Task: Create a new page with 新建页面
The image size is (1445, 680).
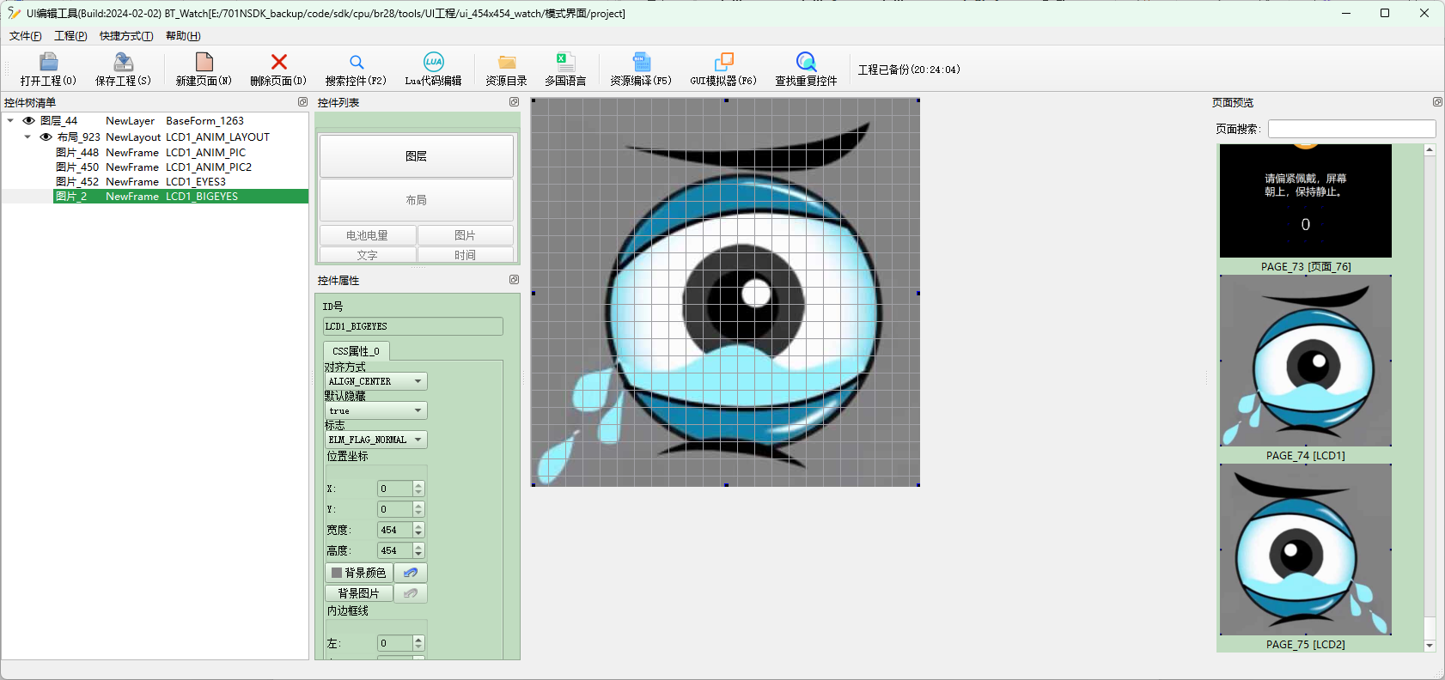Action: point(204,69)
